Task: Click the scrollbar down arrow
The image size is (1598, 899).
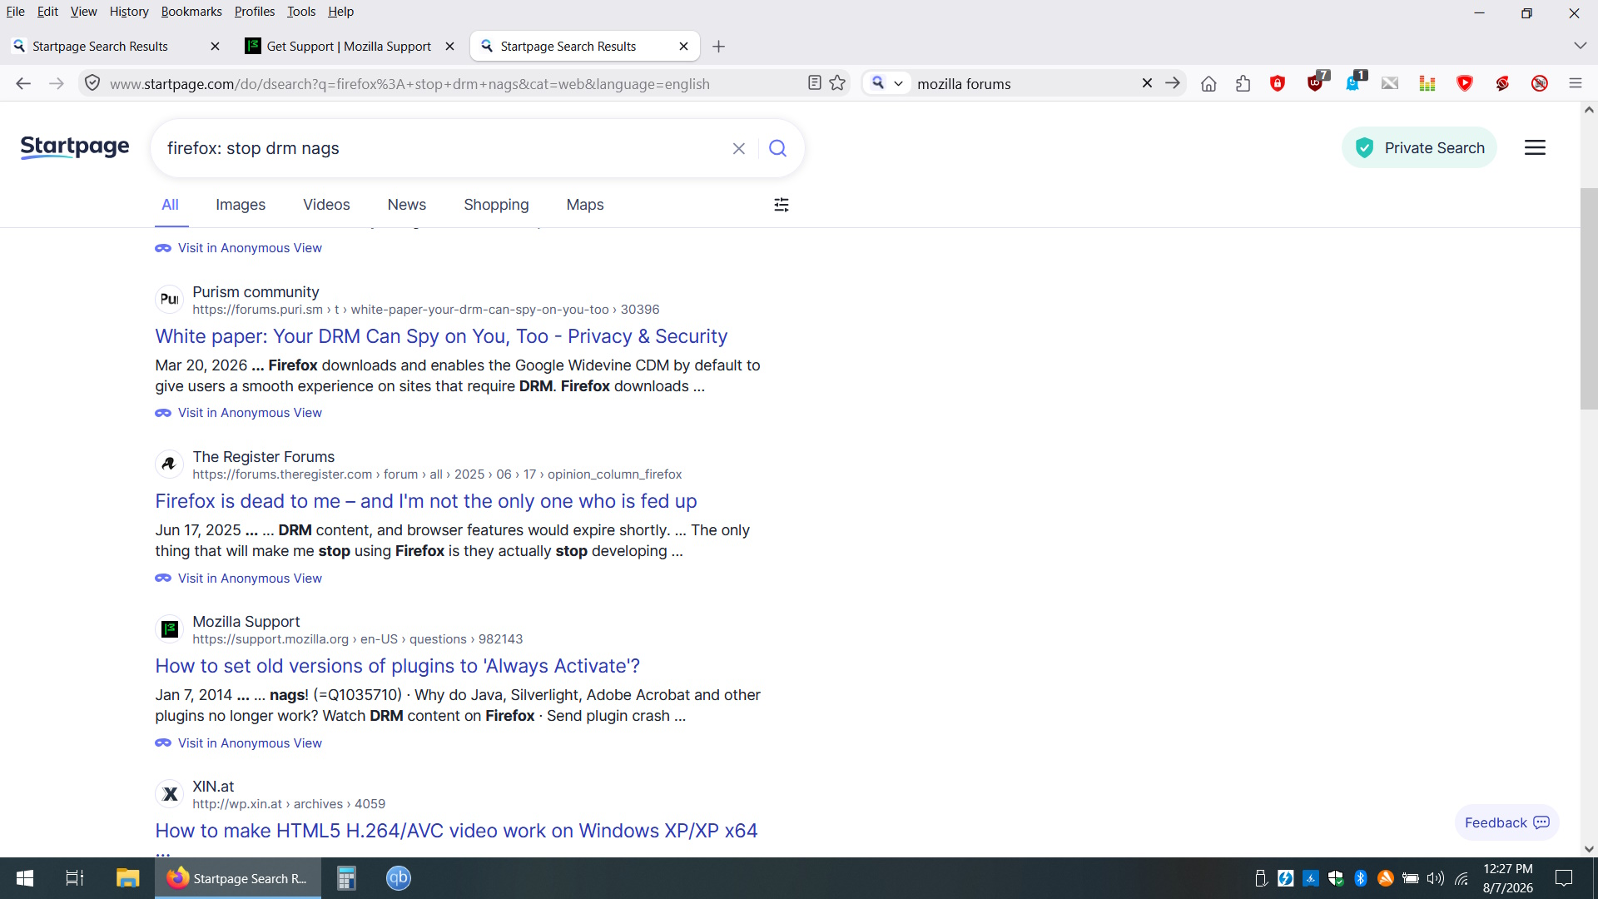Action: point(1589,849)
